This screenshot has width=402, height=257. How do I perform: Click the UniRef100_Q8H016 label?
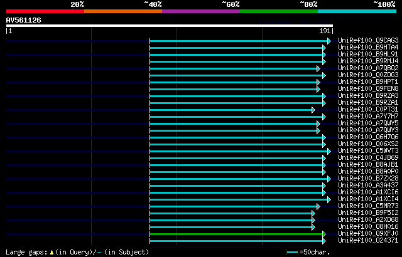click(368, 227)
